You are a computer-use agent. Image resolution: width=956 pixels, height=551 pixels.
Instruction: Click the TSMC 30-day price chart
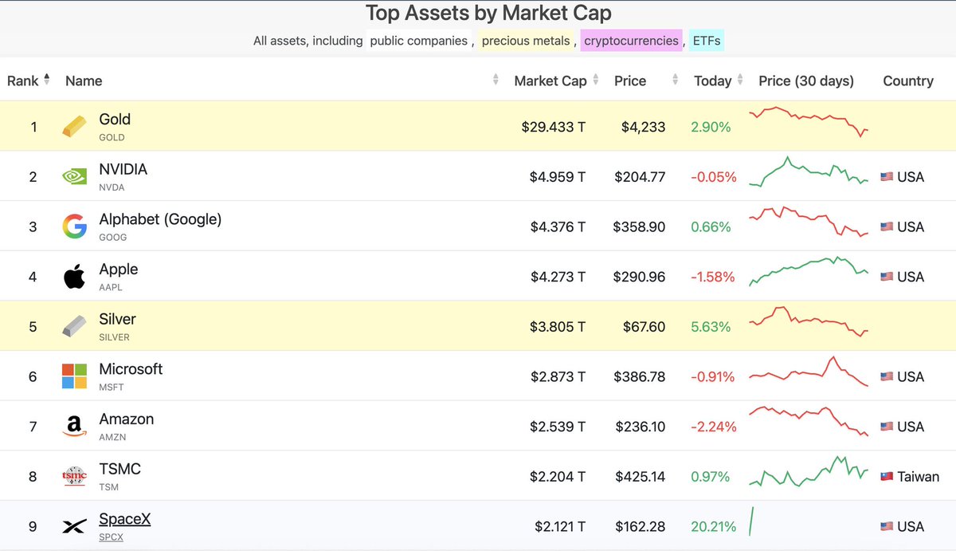tap(809, 471)
